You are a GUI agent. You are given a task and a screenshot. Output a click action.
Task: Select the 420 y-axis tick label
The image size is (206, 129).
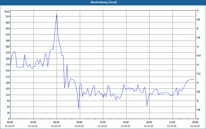[8, 35]
